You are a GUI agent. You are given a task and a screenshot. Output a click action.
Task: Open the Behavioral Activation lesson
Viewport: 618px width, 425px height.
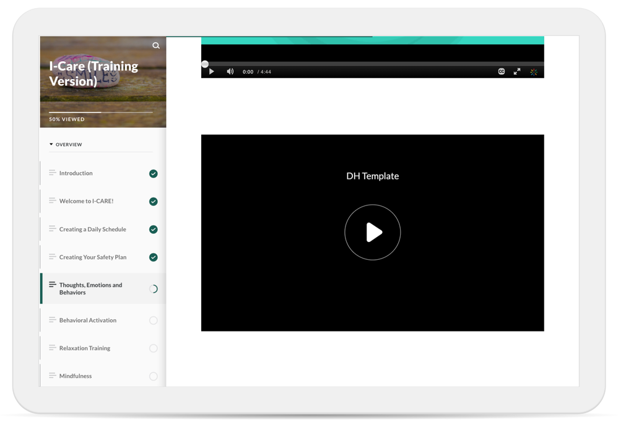pyautogui.click(x=103, y=320)
